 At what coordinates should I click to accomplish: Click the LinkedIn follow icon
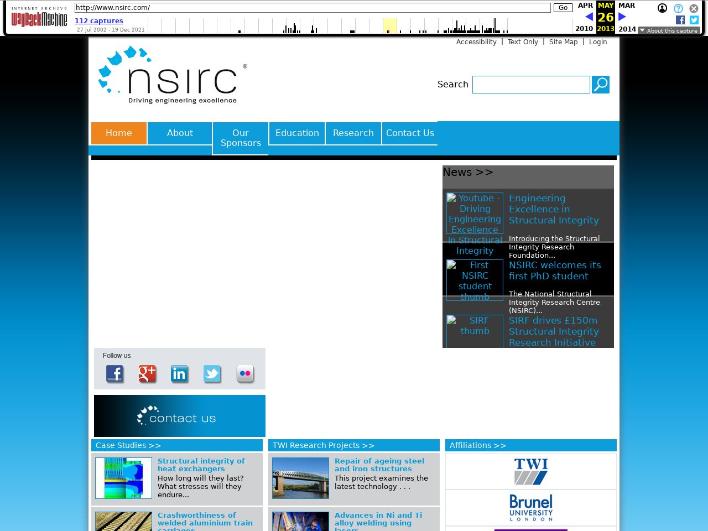179,374
